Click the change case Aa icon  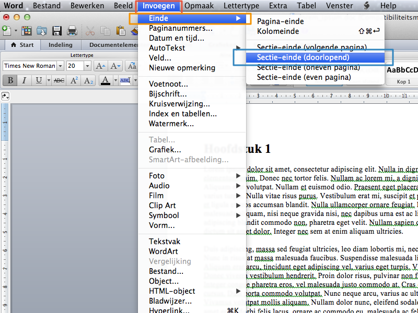coord(132,66)
